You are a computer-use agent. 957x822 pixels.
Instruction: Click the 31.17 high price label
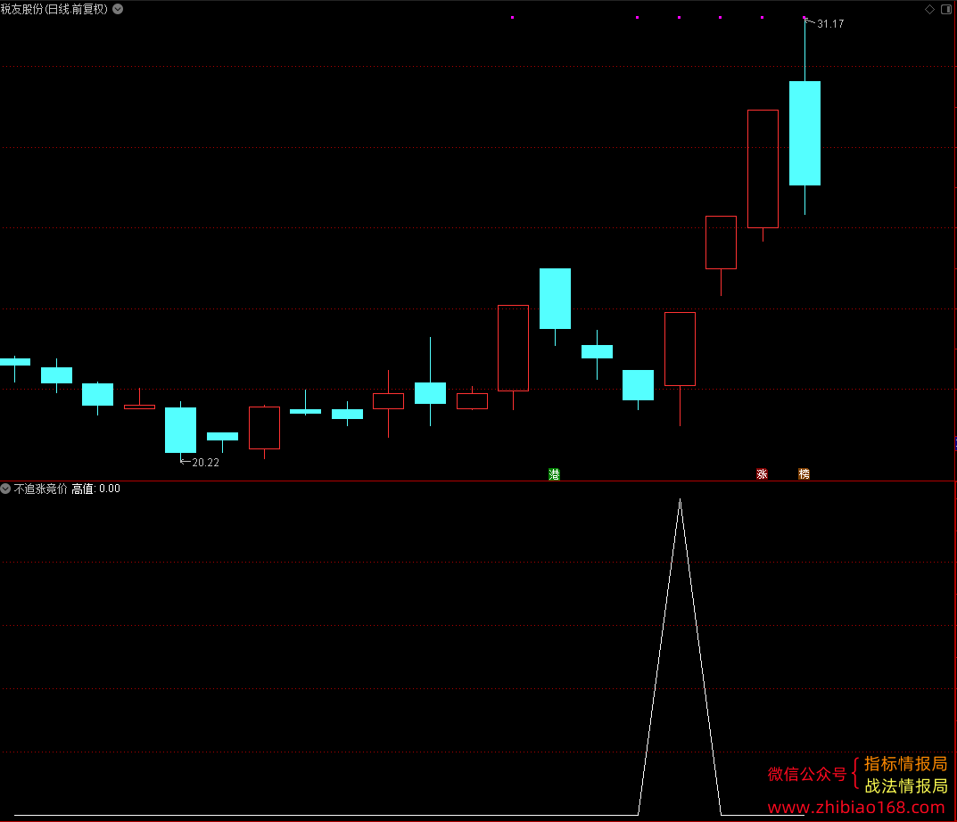tap(830, 24)
